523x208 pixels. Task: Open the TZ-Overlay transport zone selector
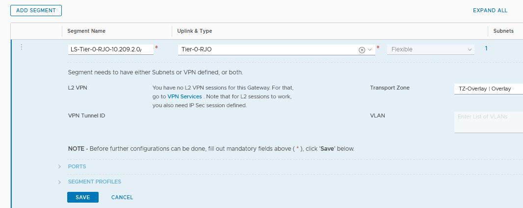click(488, 89)
